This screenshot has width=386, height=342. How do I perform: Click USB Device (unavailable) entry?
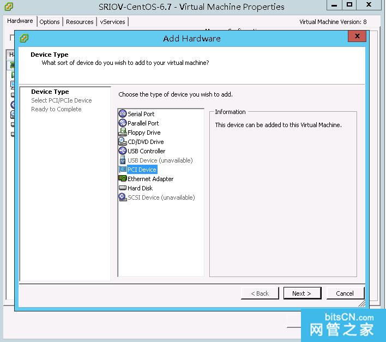[x=160, y=160]
